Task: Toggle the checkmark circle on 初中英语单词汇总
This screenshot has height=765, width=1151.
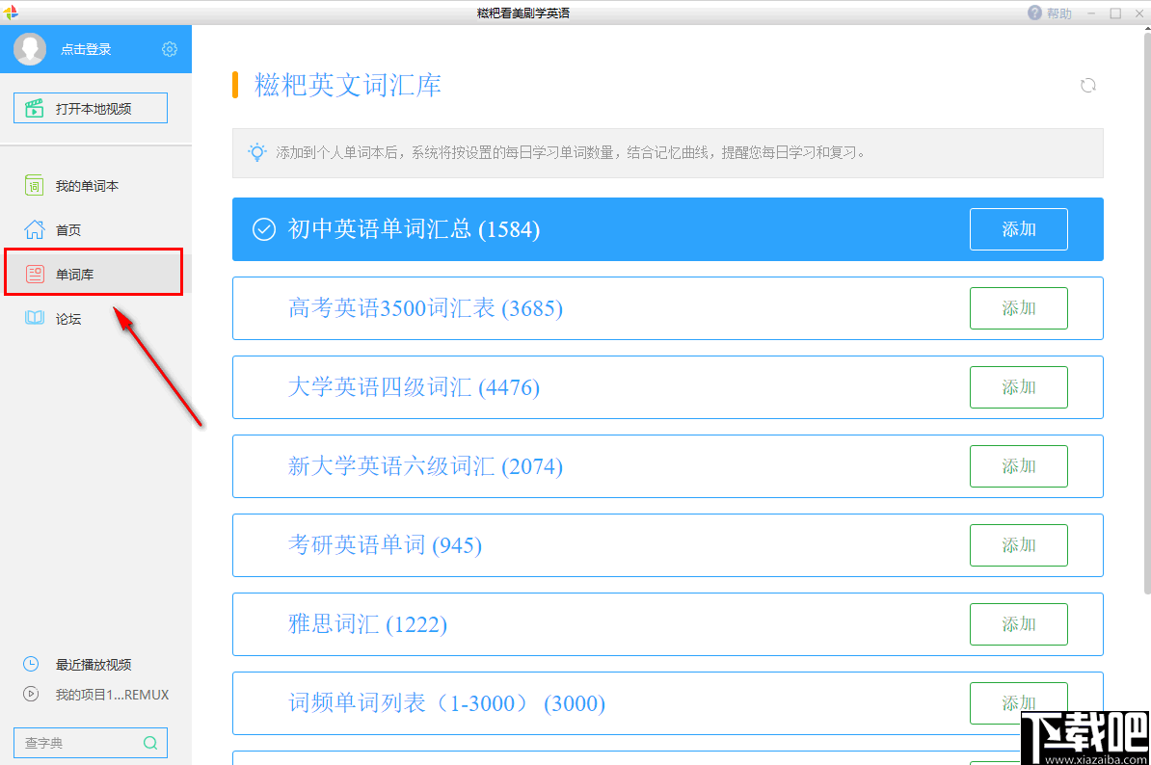Action: [263, 229]
